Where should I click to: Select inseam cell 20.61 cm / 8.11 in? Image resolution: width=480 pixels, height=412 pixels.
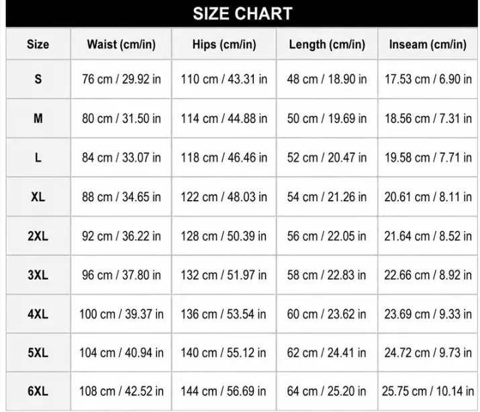tap(428, 197)
